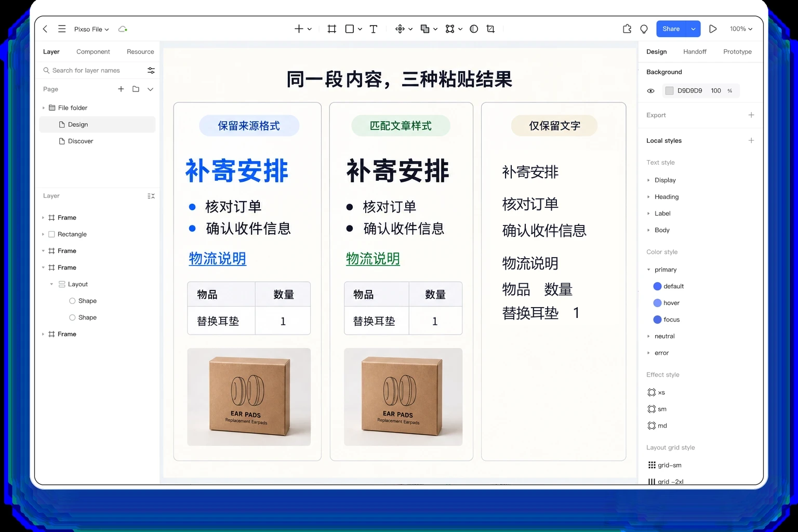Open the 100% zoom dropdown
798x532 pixels.
741,29
